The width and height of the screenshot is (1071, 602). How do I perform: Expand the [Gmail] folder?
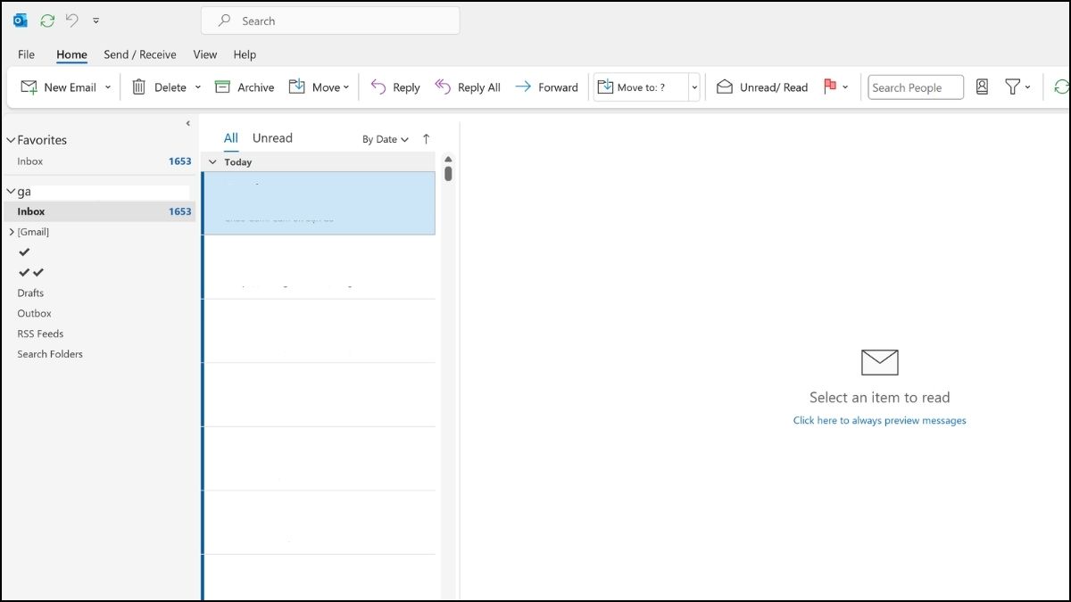pyautogui.click(x=12, y=232)
